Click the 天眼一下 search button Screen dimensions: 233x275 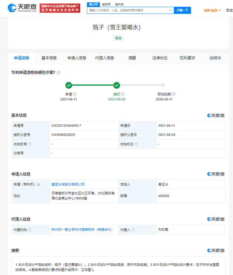[182, 10]
